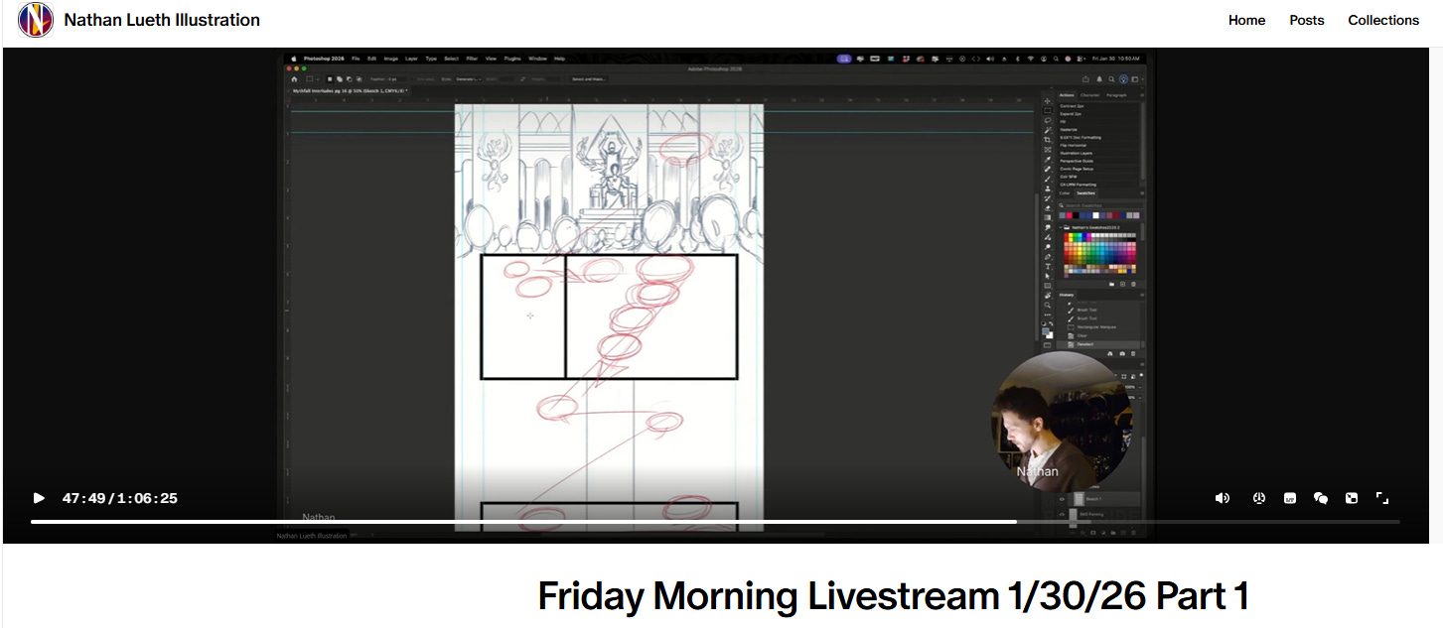
Task: Click the Nathan Lueth Illustration round logo
Action: [x=36, y=20]
